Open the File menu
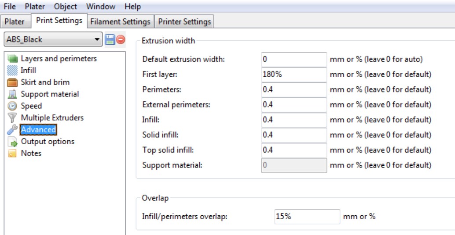The image size is (455, 235). click(x=10, y=7)
